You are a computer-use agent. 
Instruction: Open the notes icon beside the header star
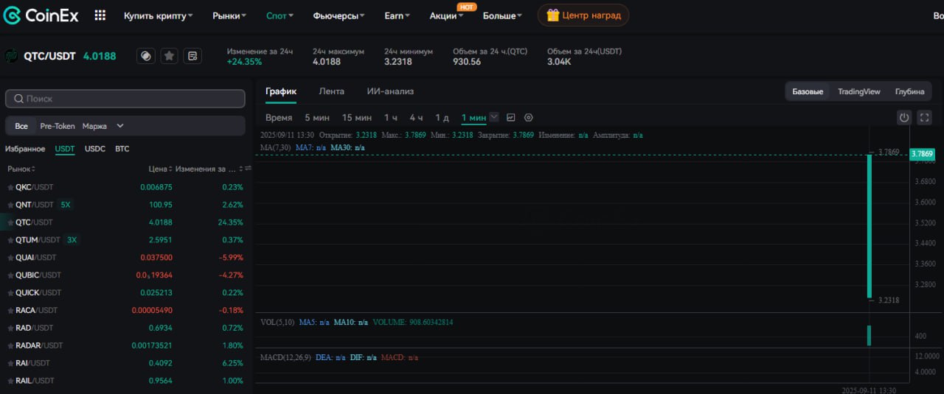tap(193, 56)
